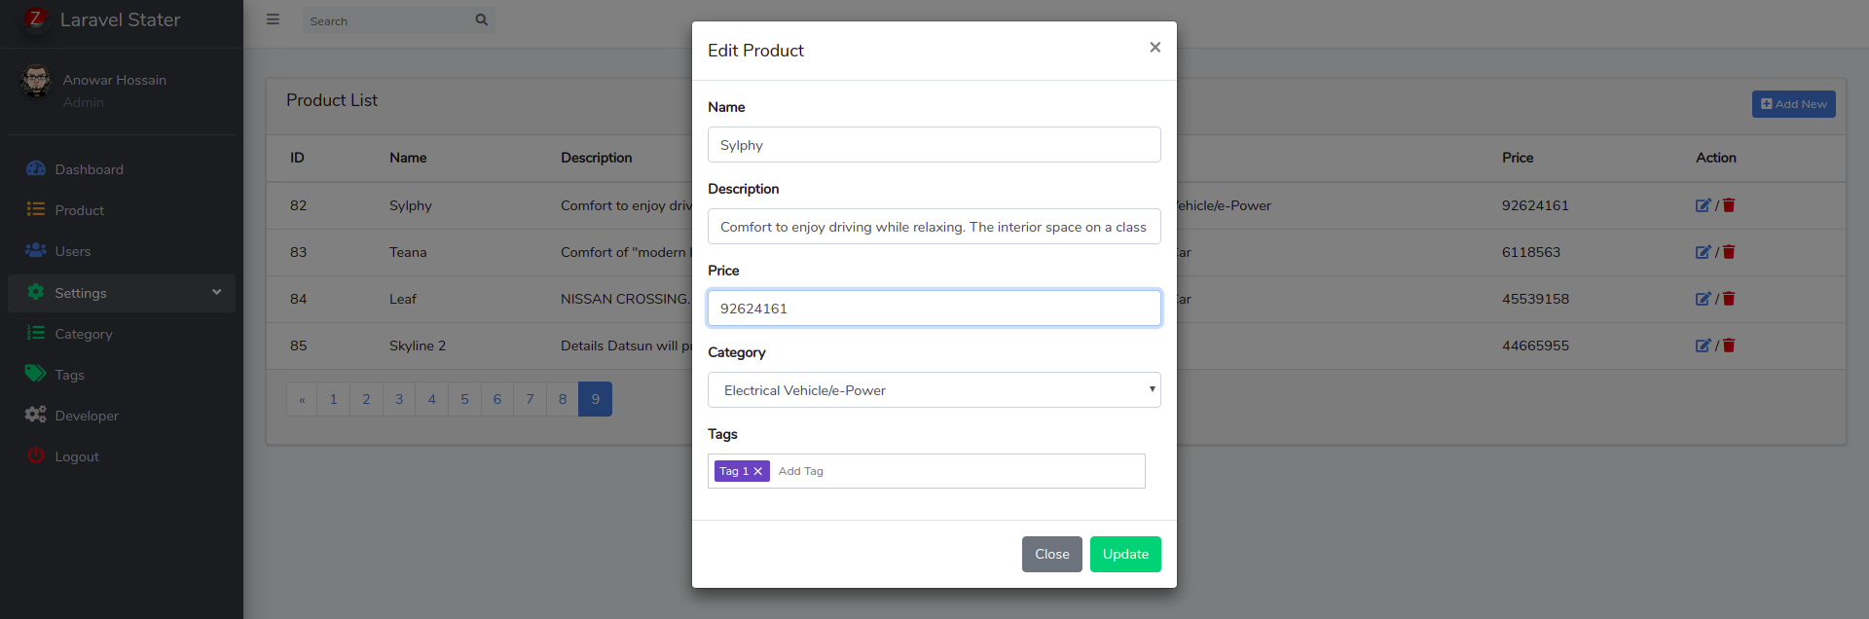
Task: Click the delete trash icon for product Leaf
Action: (1728, 299)
